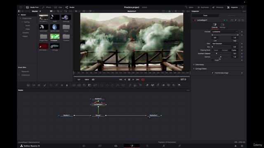This screenshot has height=148, width=264.
Task: Open Inspector three-dot options menu
Action: tap(244, 11)
